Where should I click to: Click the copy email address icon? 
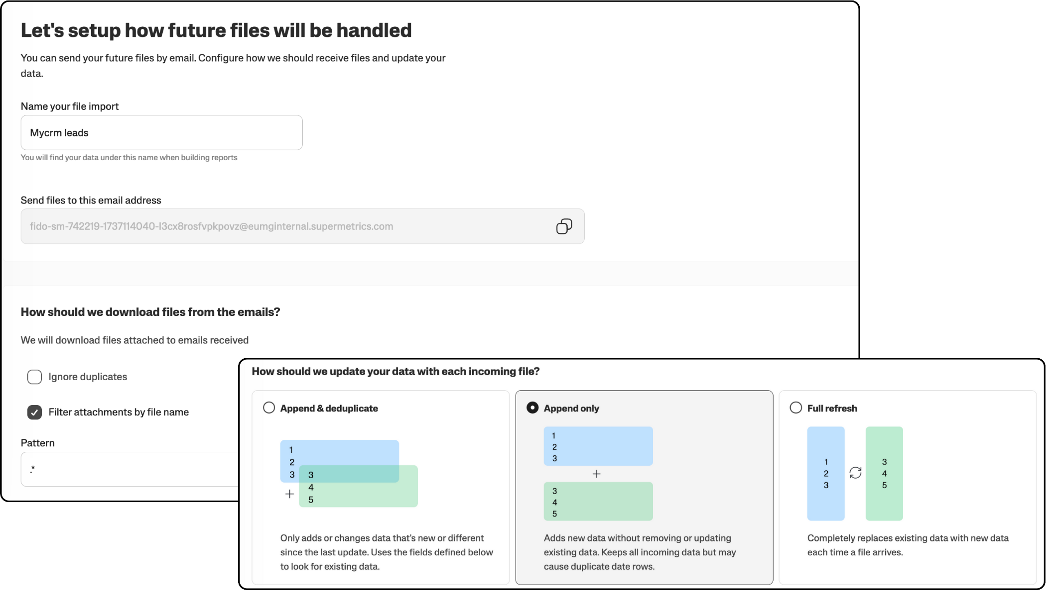tap(564, 226)
